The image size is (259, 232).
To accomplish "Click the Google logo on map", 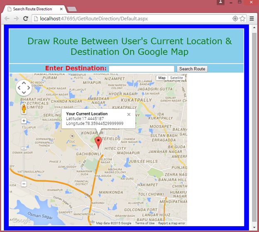I will [x=21, y=220].
